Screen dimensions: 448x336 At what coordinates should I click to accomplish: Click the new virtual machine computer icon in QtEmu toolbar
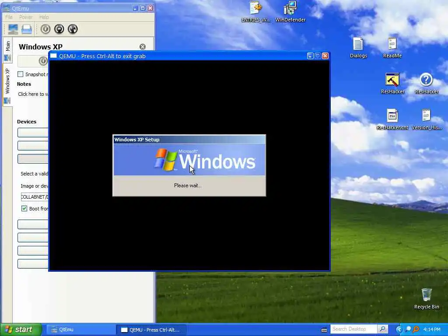coord(13,29)
